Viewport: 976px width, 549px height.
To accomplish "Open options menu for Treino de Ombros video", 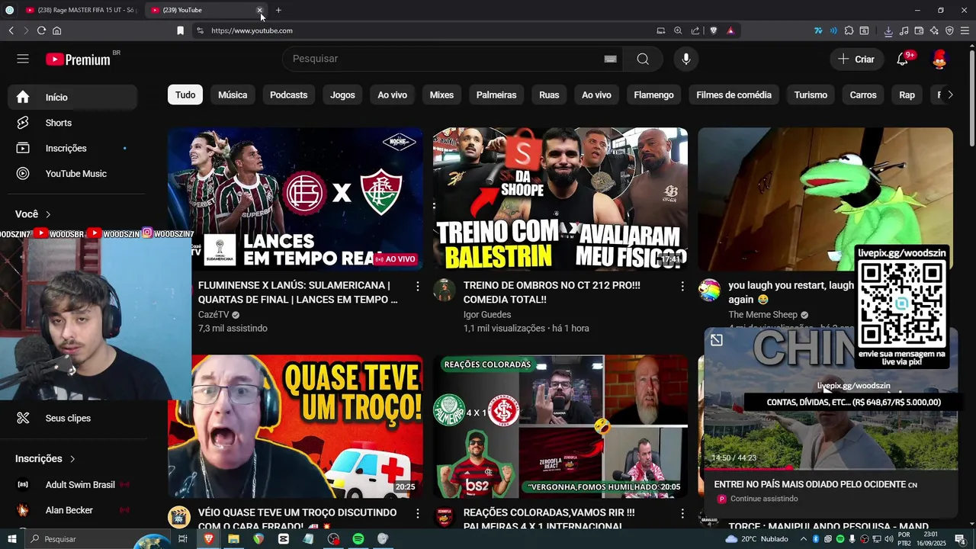I will click(x=682, y=286).
